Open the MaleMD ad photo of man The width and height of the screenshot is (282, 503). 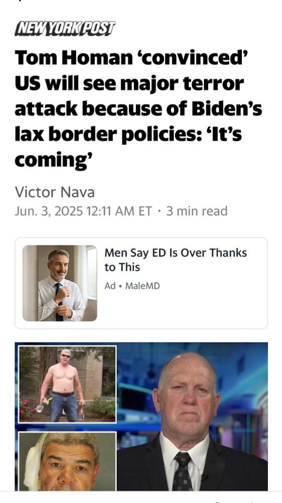tap(60, 283)
